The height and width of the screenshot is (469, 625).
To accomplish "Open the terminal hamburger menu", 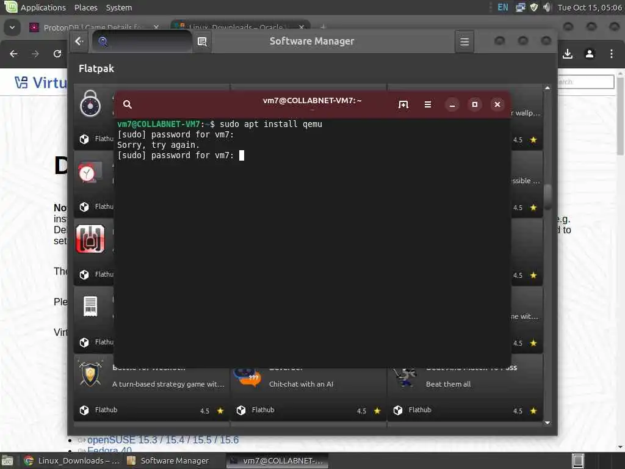I will pyautogui.click(x=428, y=104).
